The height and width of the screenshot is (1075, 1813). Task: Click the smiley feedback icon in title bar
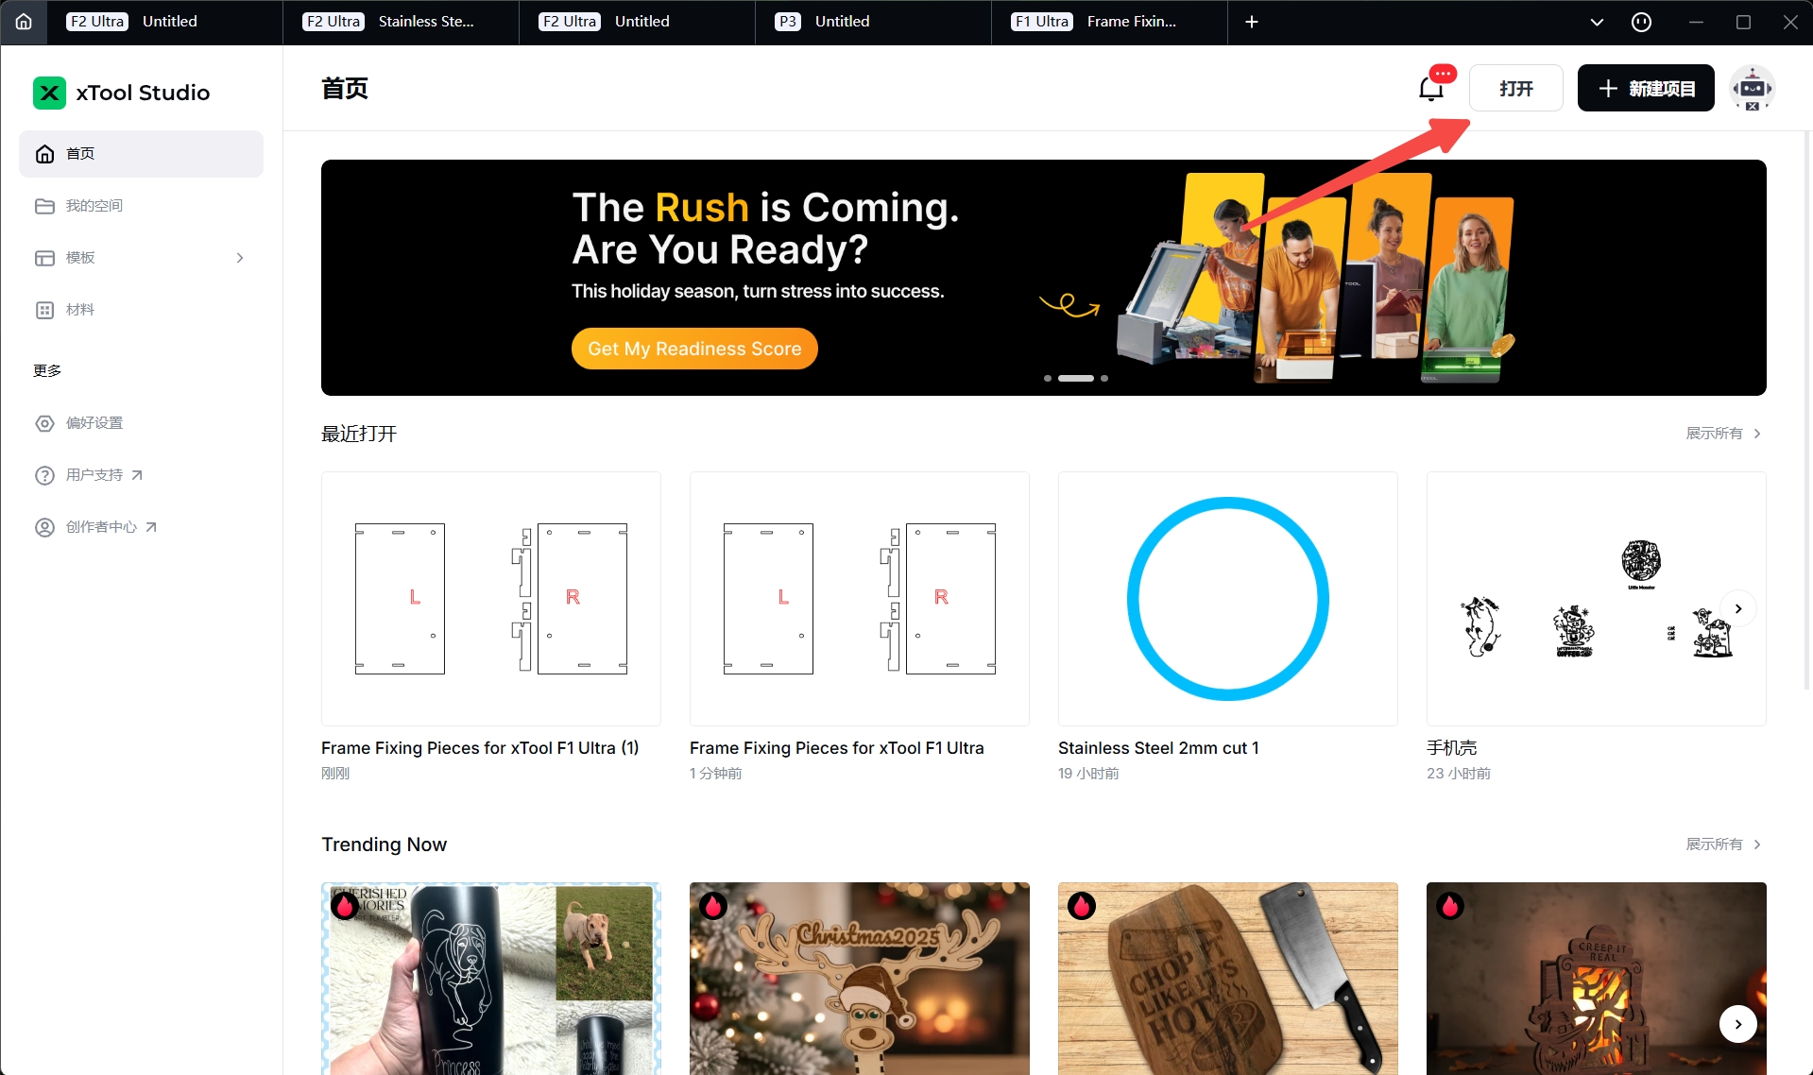tap(1642, 22)
